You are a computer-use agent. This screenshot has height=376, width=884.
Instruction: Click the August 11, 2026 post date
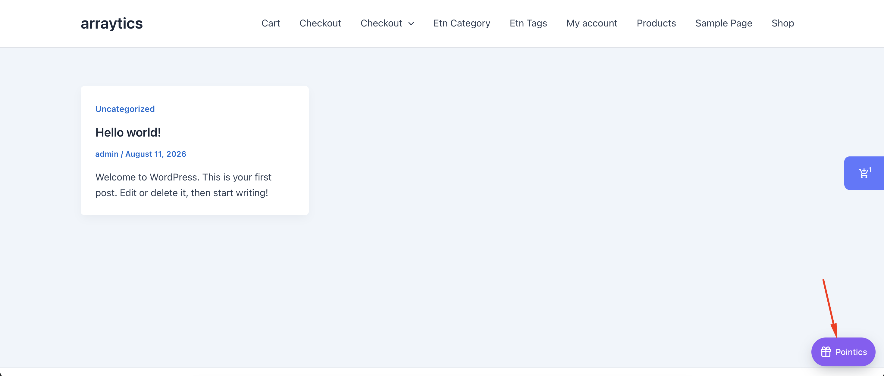[155, 154]
